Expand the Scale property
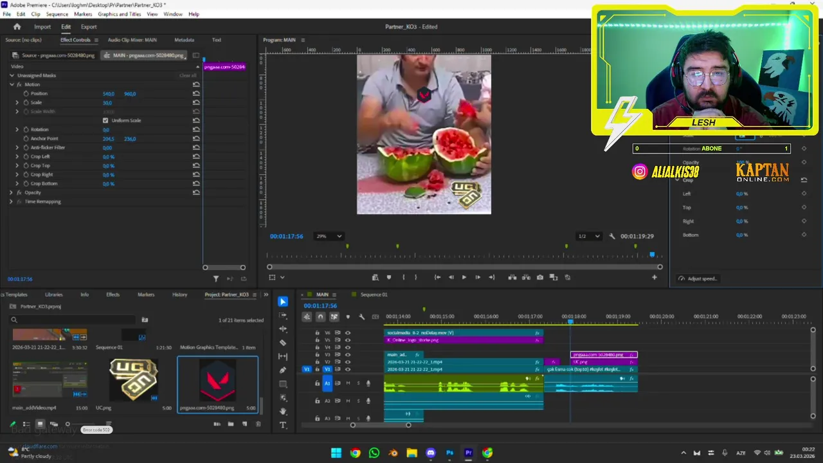The image size is (823, 463). (x=17, y=102)
